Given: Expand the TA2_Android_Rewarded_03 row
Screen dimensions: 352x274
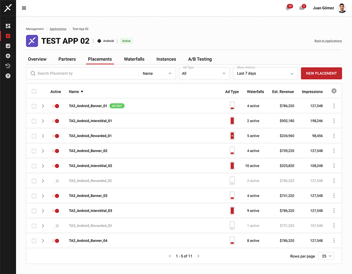Looking at the screenshot, I should click(43, 226).
